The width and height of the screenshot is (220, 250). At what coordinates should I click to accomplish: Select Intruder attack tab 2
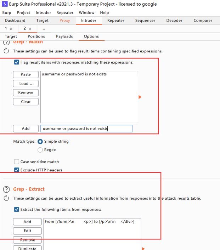point(25,29)
